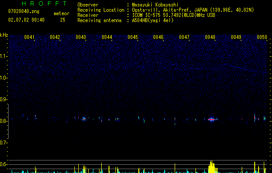This screenshot has width=272, height=173.
Task: Click time marker 0042
Action: pos(55,37)
